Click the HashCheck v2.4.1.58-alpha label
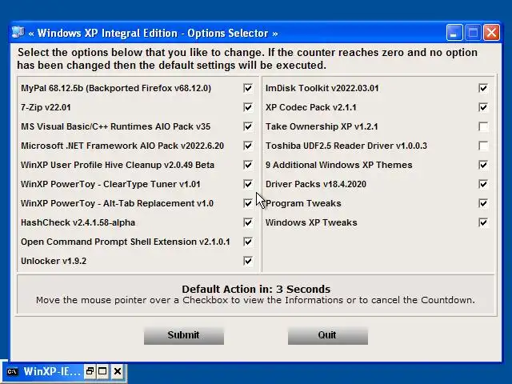Image resolution: width=512 pixels, height=384 pixels. pyautogui.click(x=78, y=222)
